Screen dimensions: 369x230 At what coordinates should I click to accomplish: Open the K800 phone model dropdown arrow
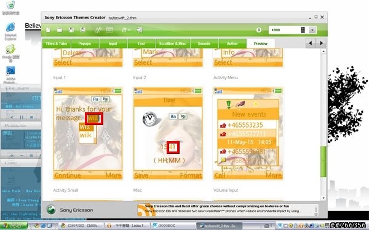click(312, 30)
